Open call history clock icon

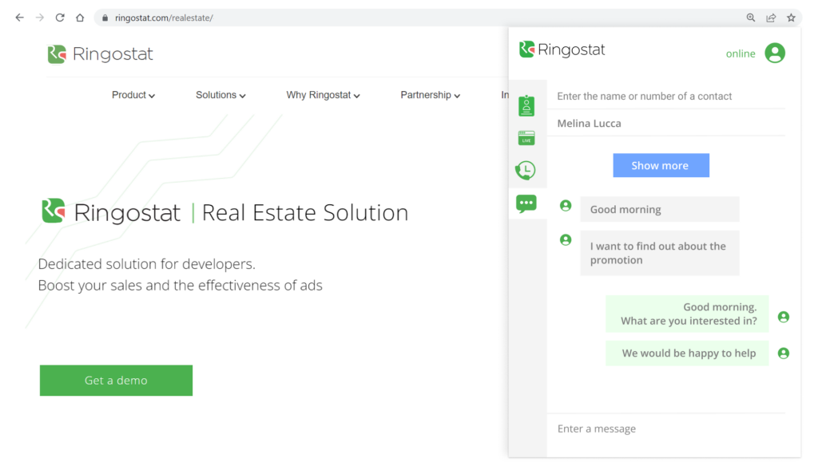pos(526,170)
